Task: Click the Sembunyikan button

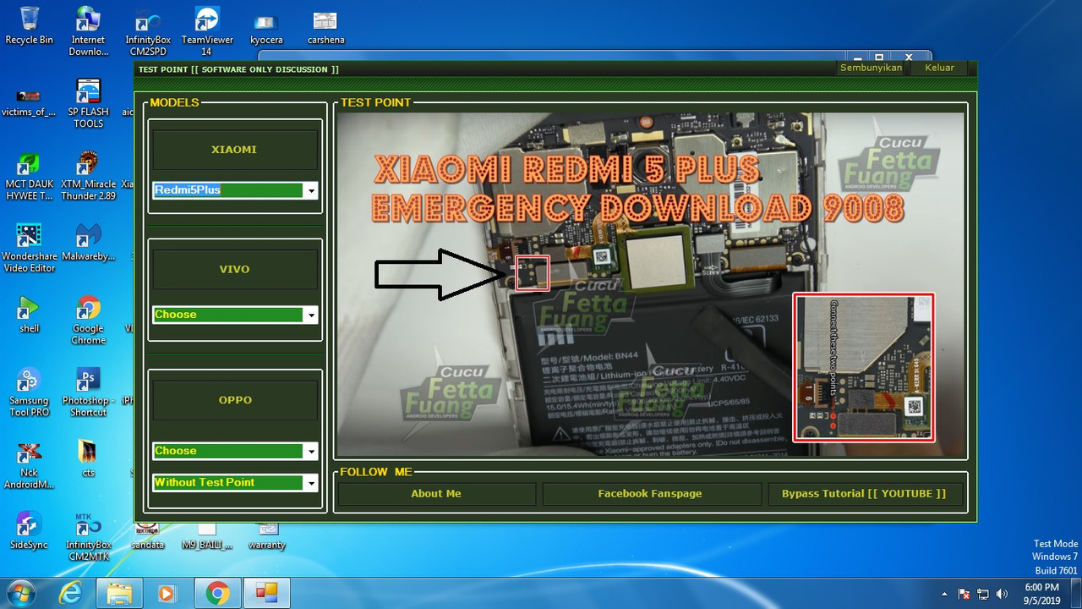Action: click(871, 68)
